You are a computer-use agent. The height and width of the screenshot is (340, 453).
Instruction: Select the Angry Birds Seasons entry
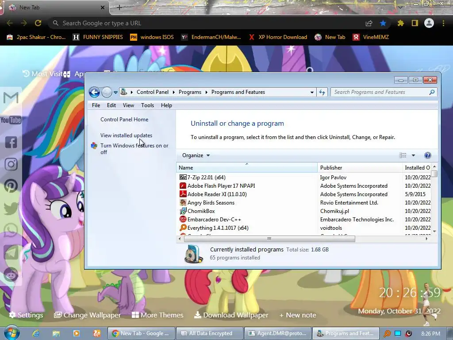pos(211,203)
